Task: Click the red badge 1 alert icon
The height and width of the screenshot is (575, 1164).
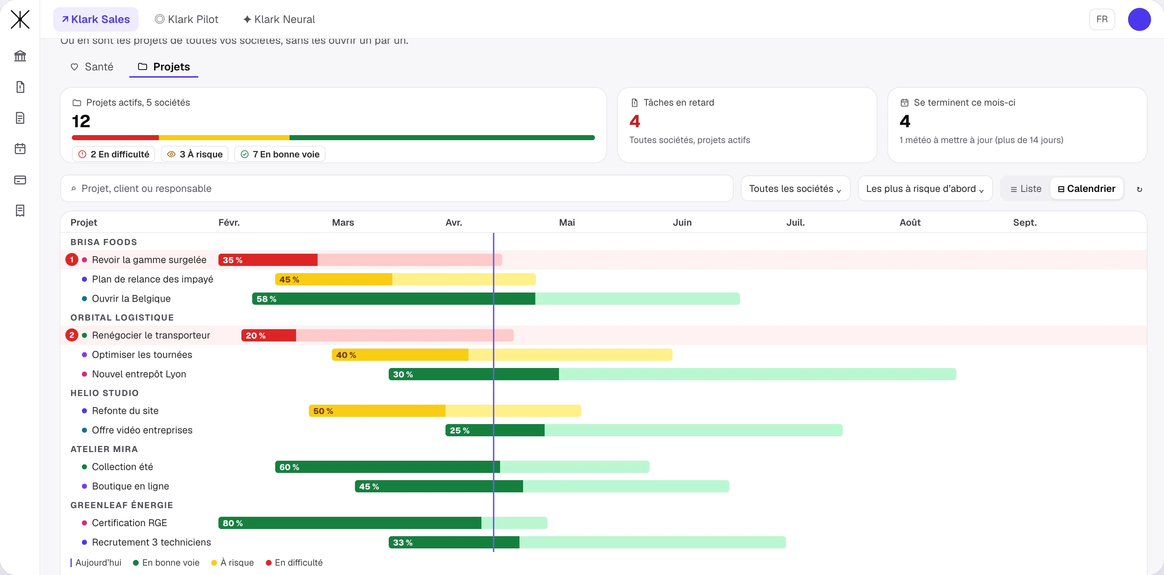Action: [x=71, y=259]
